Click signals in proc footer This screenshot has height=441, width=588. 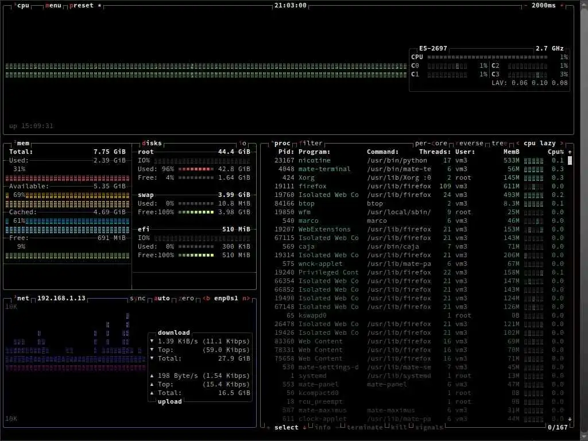[429, 427]
